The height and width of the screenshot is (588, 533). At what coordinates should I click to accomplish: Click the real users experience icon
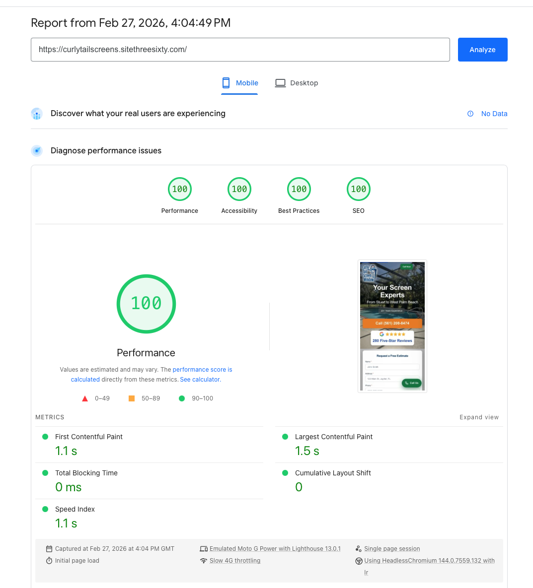37,114
